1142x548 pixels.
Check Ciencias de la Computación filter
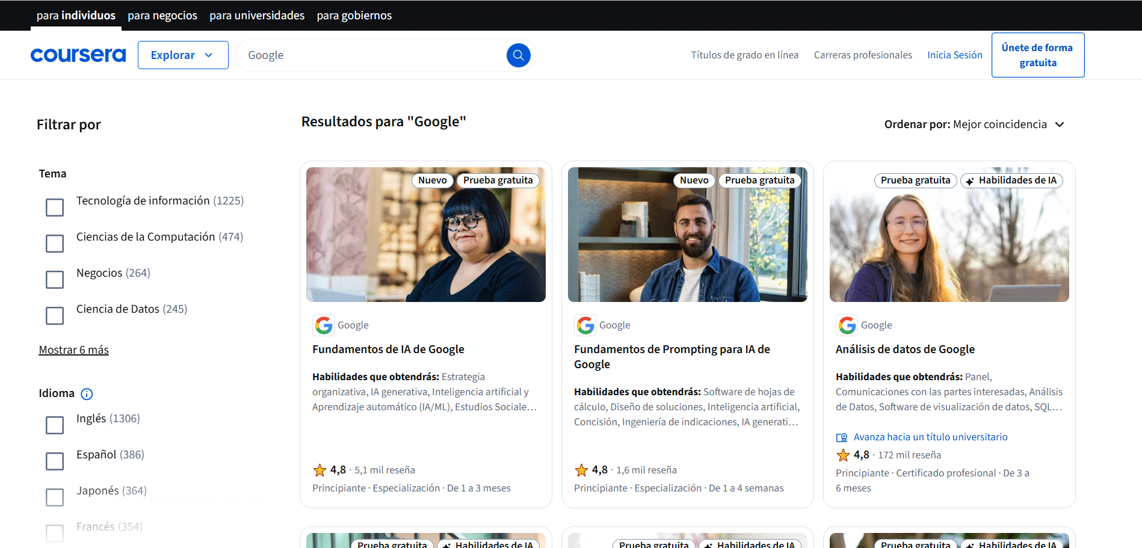click(55, 244)
